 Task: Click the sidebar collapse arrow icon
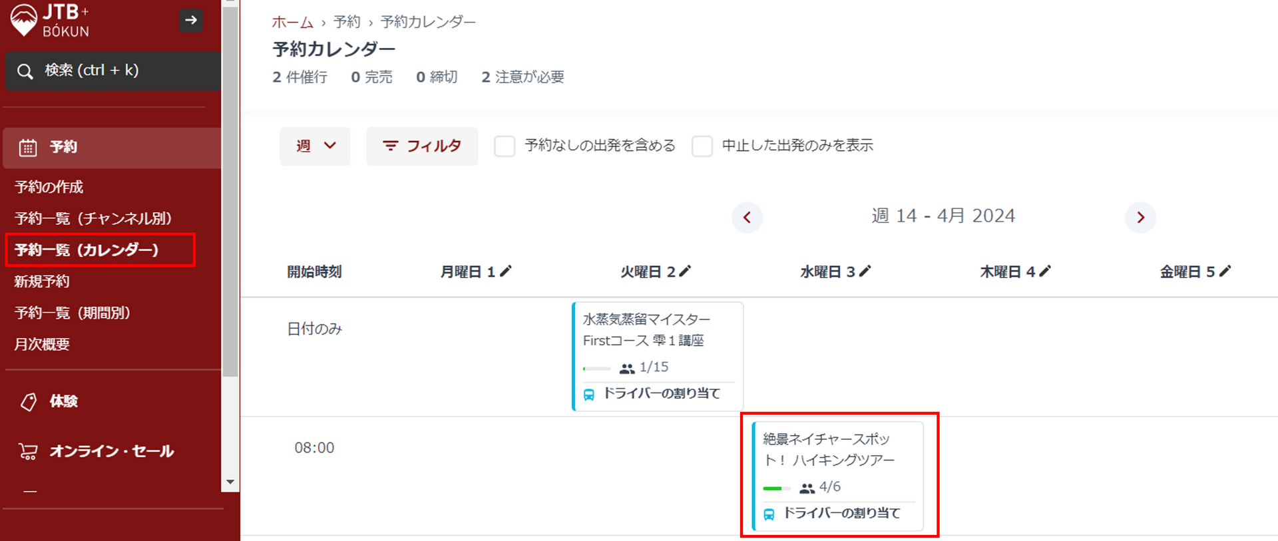click(x=191, y=20)
